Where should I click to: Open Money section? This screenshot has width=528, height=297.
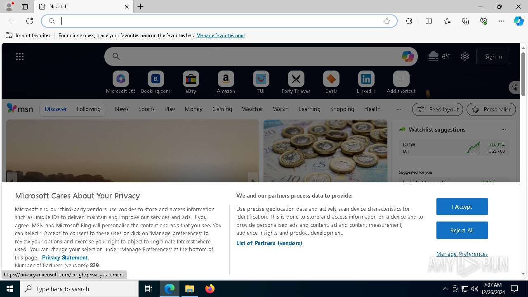(x=193, y=109)
